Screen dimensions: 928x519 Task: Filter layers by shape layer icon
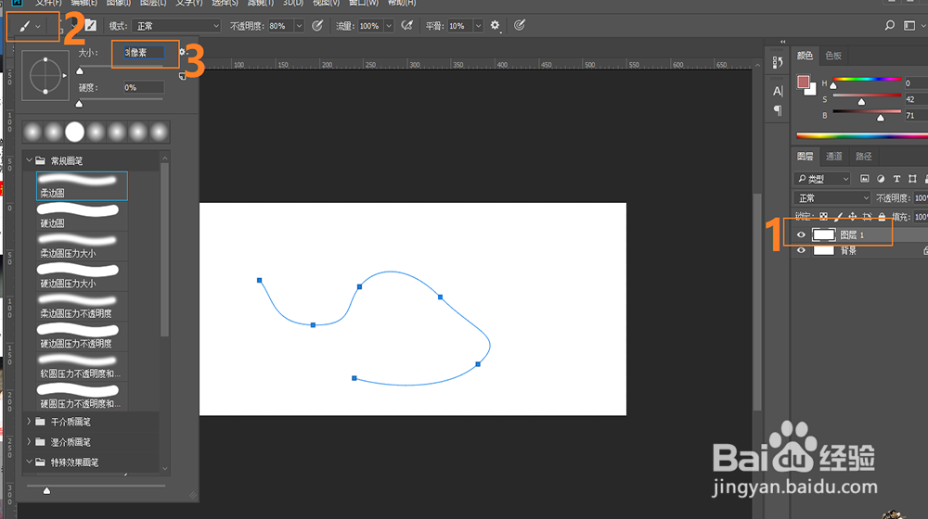pos(912,179)
